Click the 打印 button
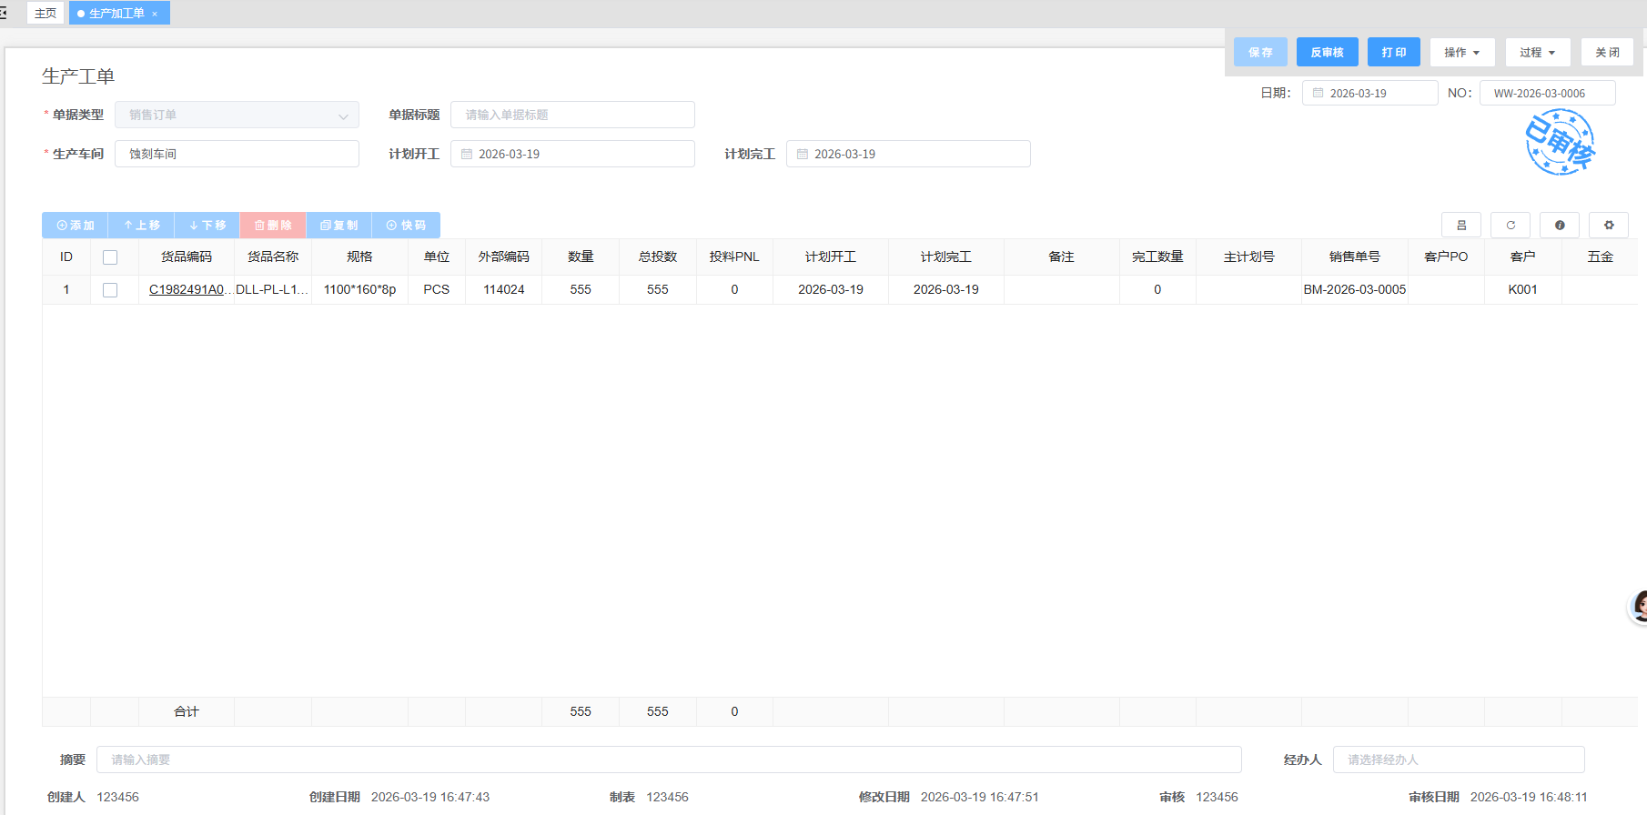 1393,52
